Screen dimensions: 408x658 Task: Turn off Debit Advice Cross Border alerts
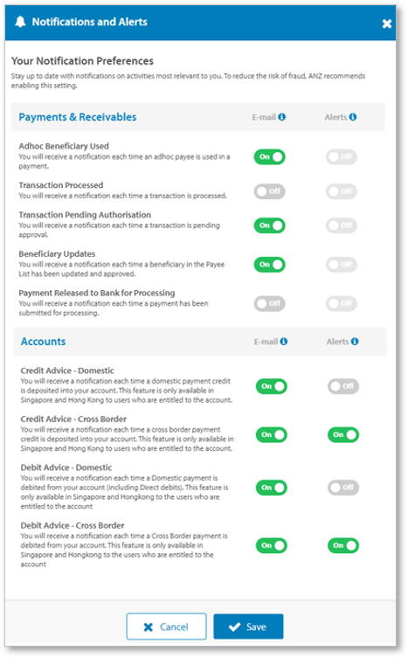pos(343,546)
